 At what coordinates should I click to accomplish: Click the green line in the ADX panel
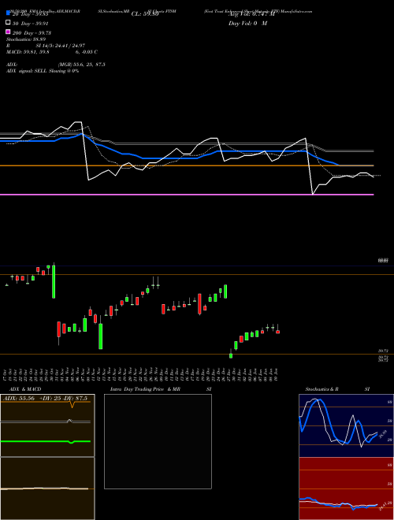(45, 441)
